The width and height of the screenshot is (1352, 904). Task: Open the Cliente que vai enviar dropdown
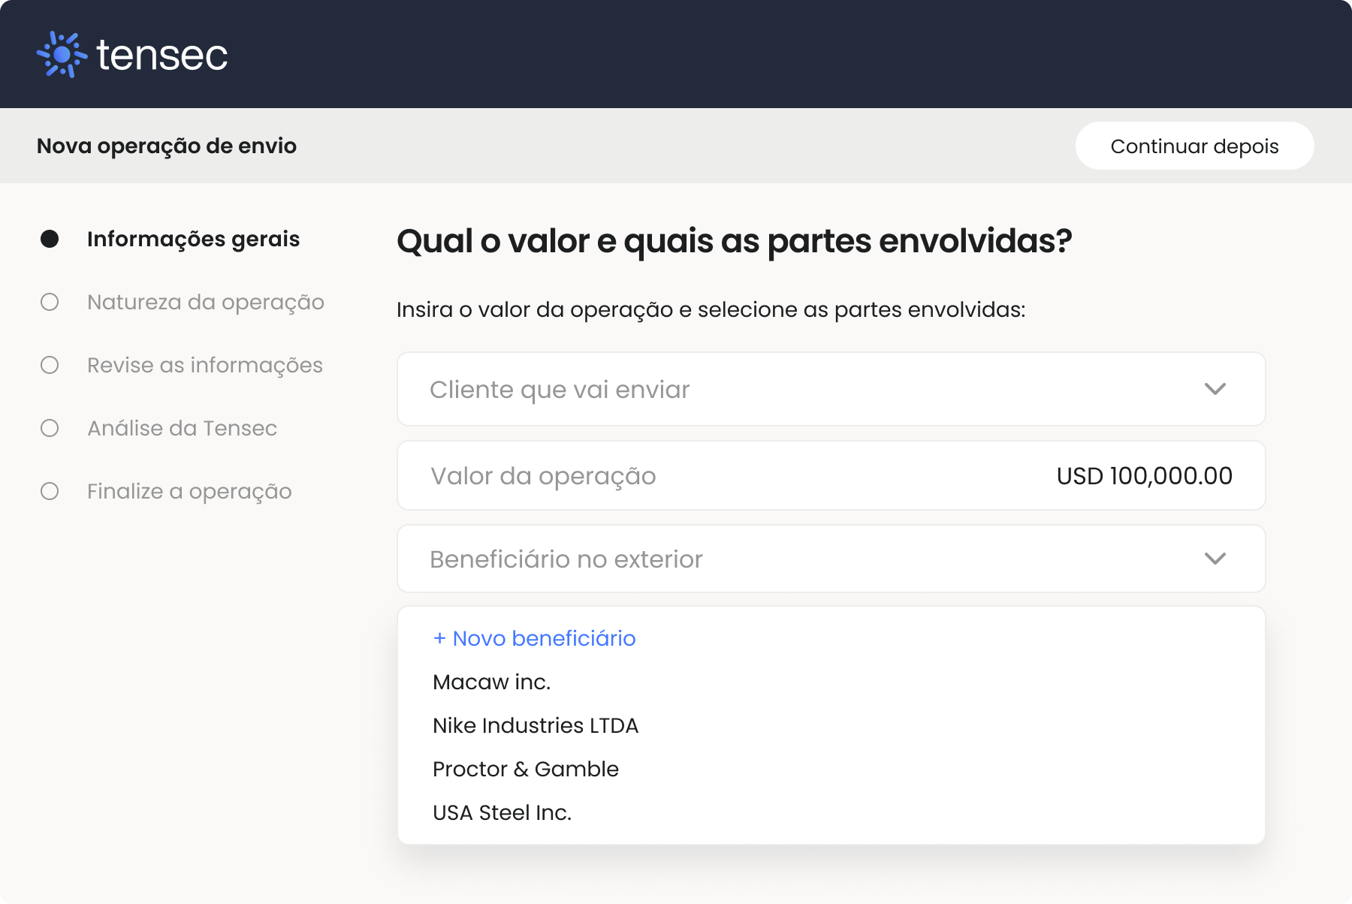coord(831,389)
